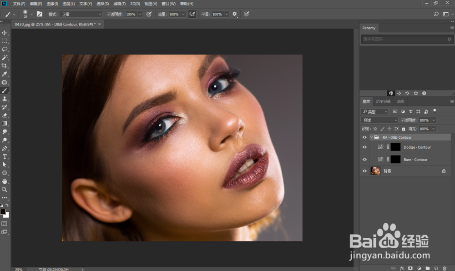Select the Lasso tool
The width and height of the screenshot is (455, 271).
(5, 49)
